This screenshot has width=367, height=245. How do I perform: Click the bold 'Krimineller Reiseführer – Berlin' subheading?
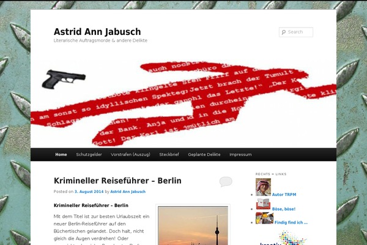pos(91,205)
